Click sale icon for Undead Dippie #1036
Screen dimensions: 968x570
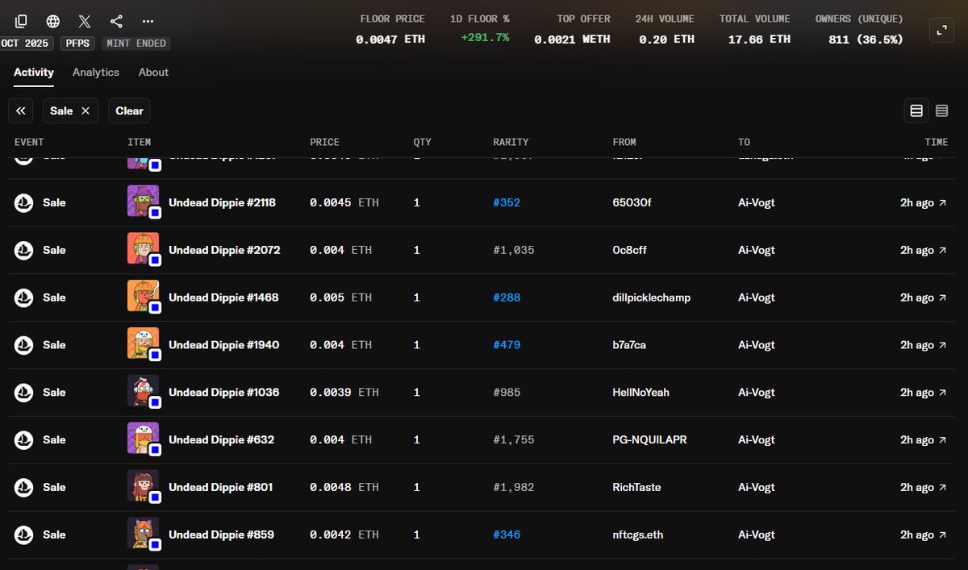(23, 393)
